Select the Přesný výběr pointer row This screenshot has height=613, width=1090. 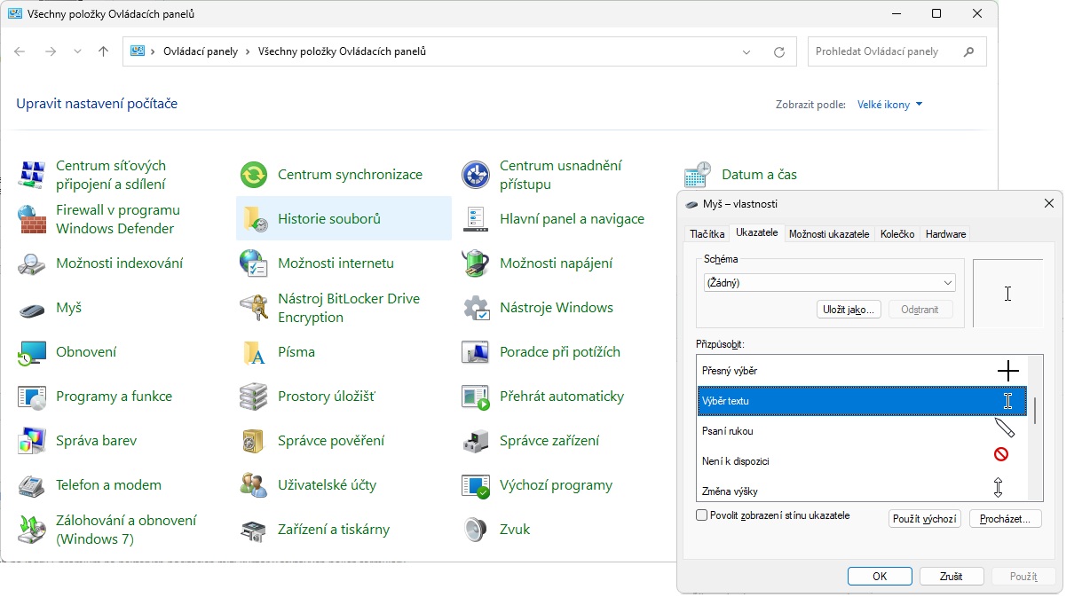tap(862, 371)
